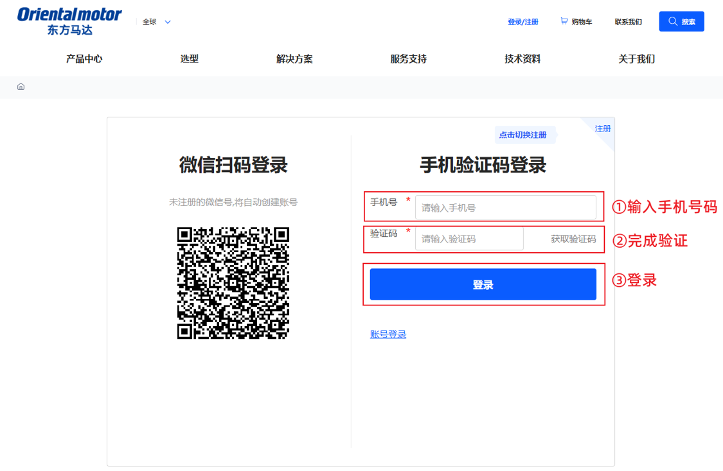The height and width of the screenshot is (471, 723).
Task: Expand the 全球 region selector dropdown
Action: click(x=156, y=21)
